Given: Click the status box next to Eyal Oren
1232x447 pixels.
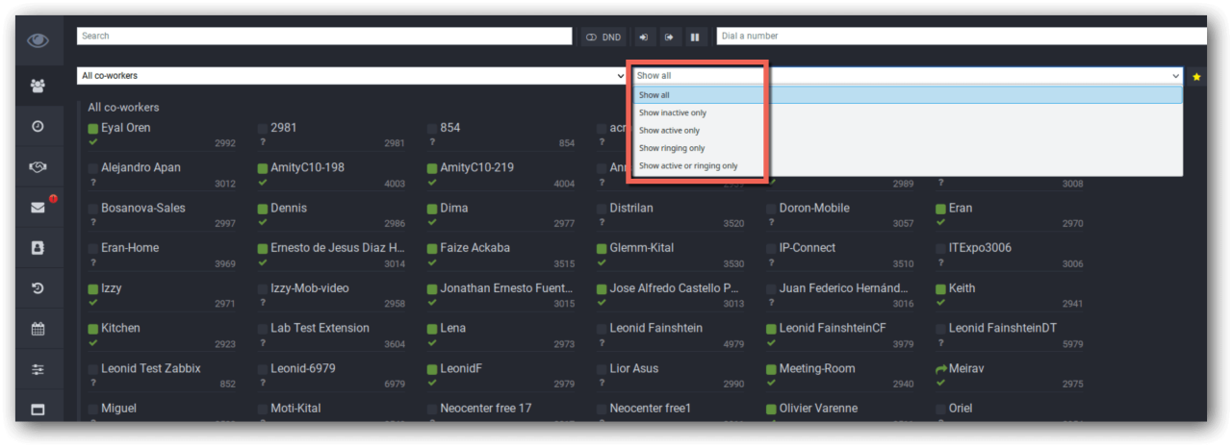Looking at the screenshot, I should pyautogui.click(x=93, y=129).
